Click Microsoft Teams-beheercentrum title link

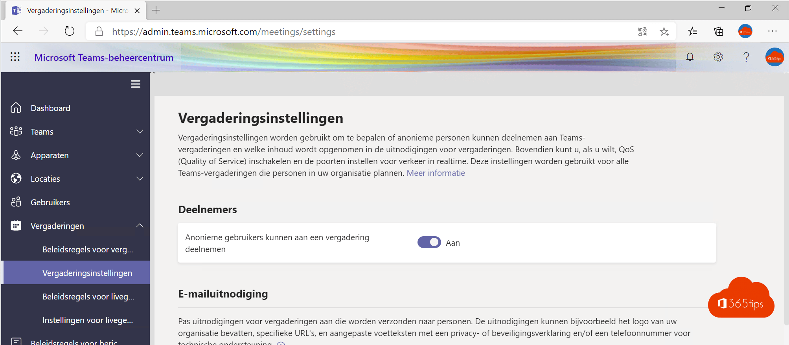tap(104, 57)
